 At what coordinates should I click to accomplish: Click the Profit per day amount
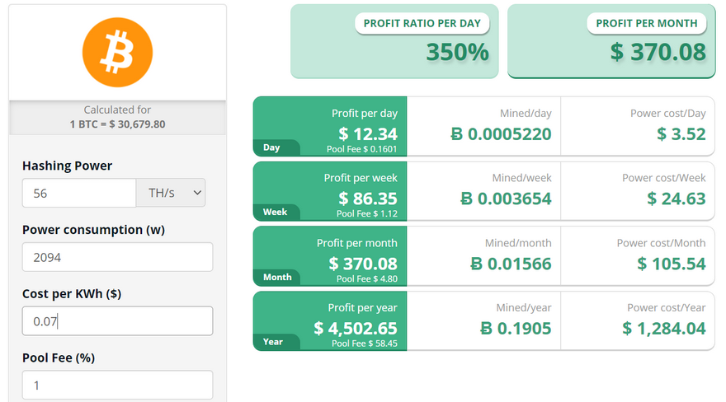(368, 133)
